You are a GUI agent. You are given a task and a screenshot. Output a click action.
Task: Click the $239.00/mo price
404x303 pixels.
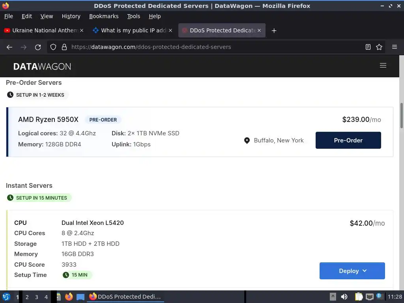[x=361, y=120]
